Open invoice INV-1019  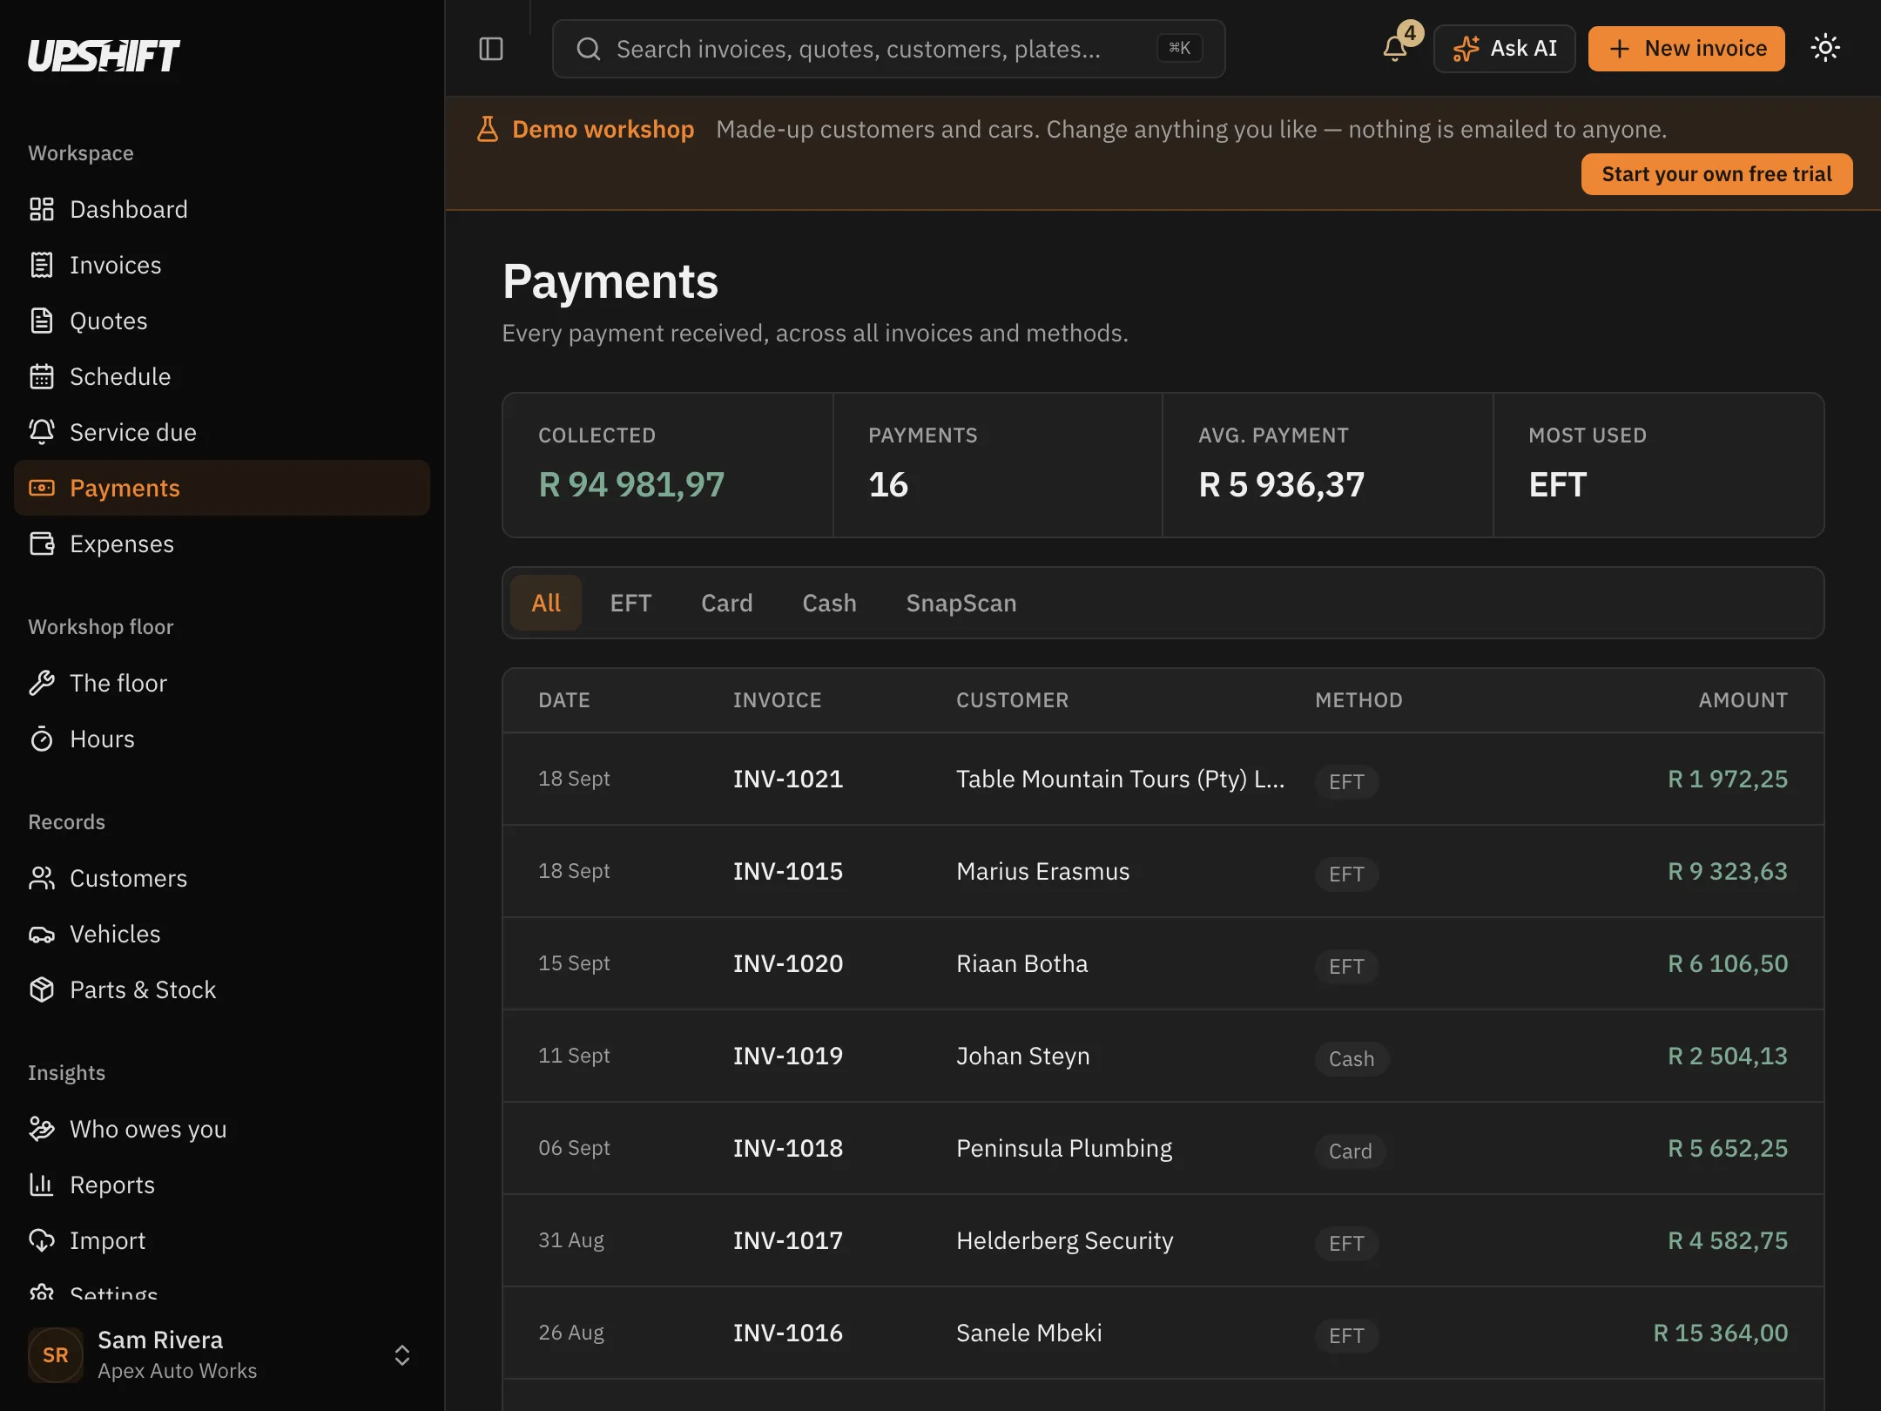click(788, 1056)
